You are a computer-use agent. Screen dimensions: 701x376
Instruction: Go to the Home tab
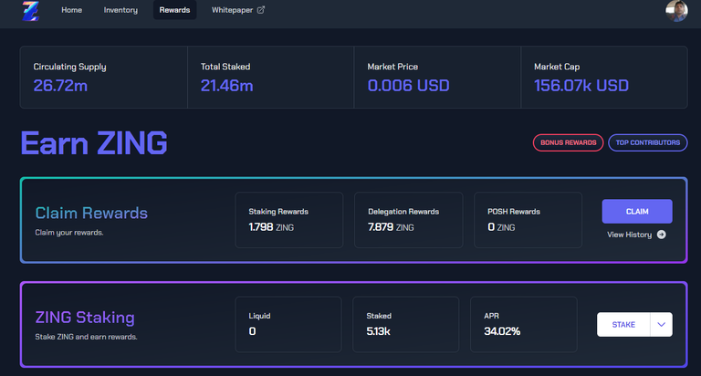[x=71, y=10]
